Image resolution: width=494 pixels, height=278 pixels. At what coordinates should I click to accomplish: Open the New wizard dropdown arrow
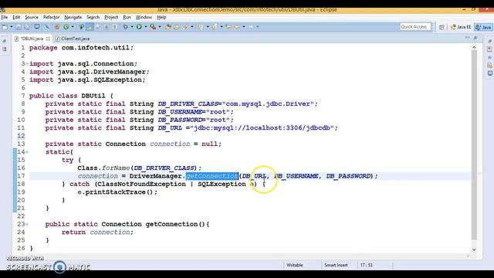12,27
